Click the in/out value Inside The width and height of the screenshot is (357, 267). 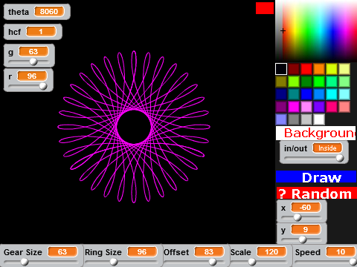(327, 148)
